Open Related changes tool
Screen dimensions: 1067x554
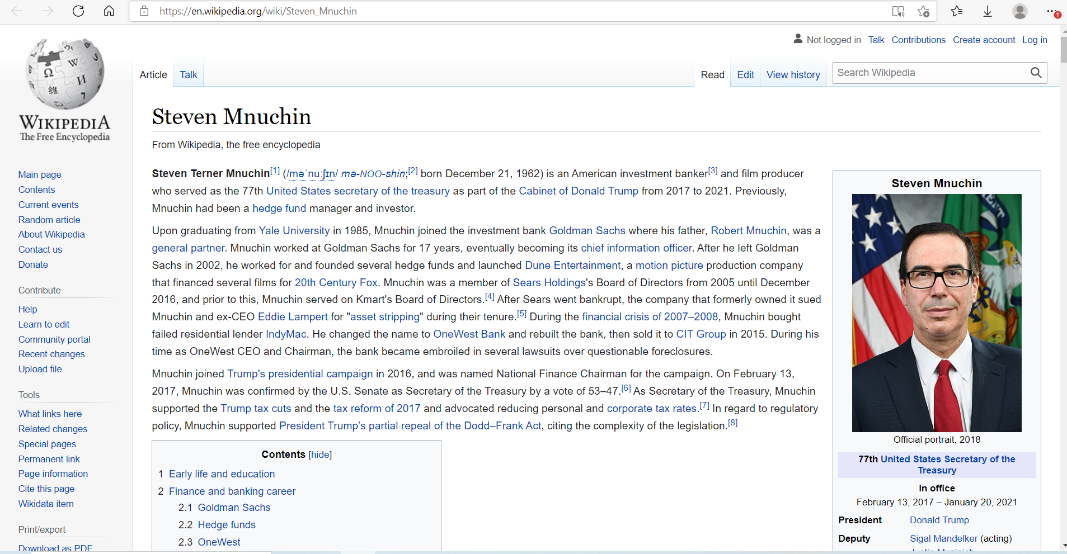tap(53, 429)
